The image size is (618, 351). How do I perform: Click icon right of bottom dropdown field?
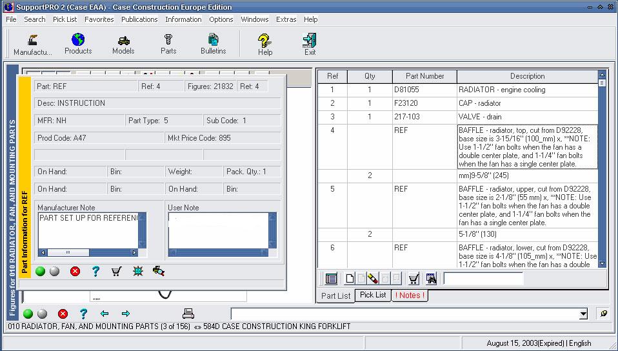tap(603, 314)
